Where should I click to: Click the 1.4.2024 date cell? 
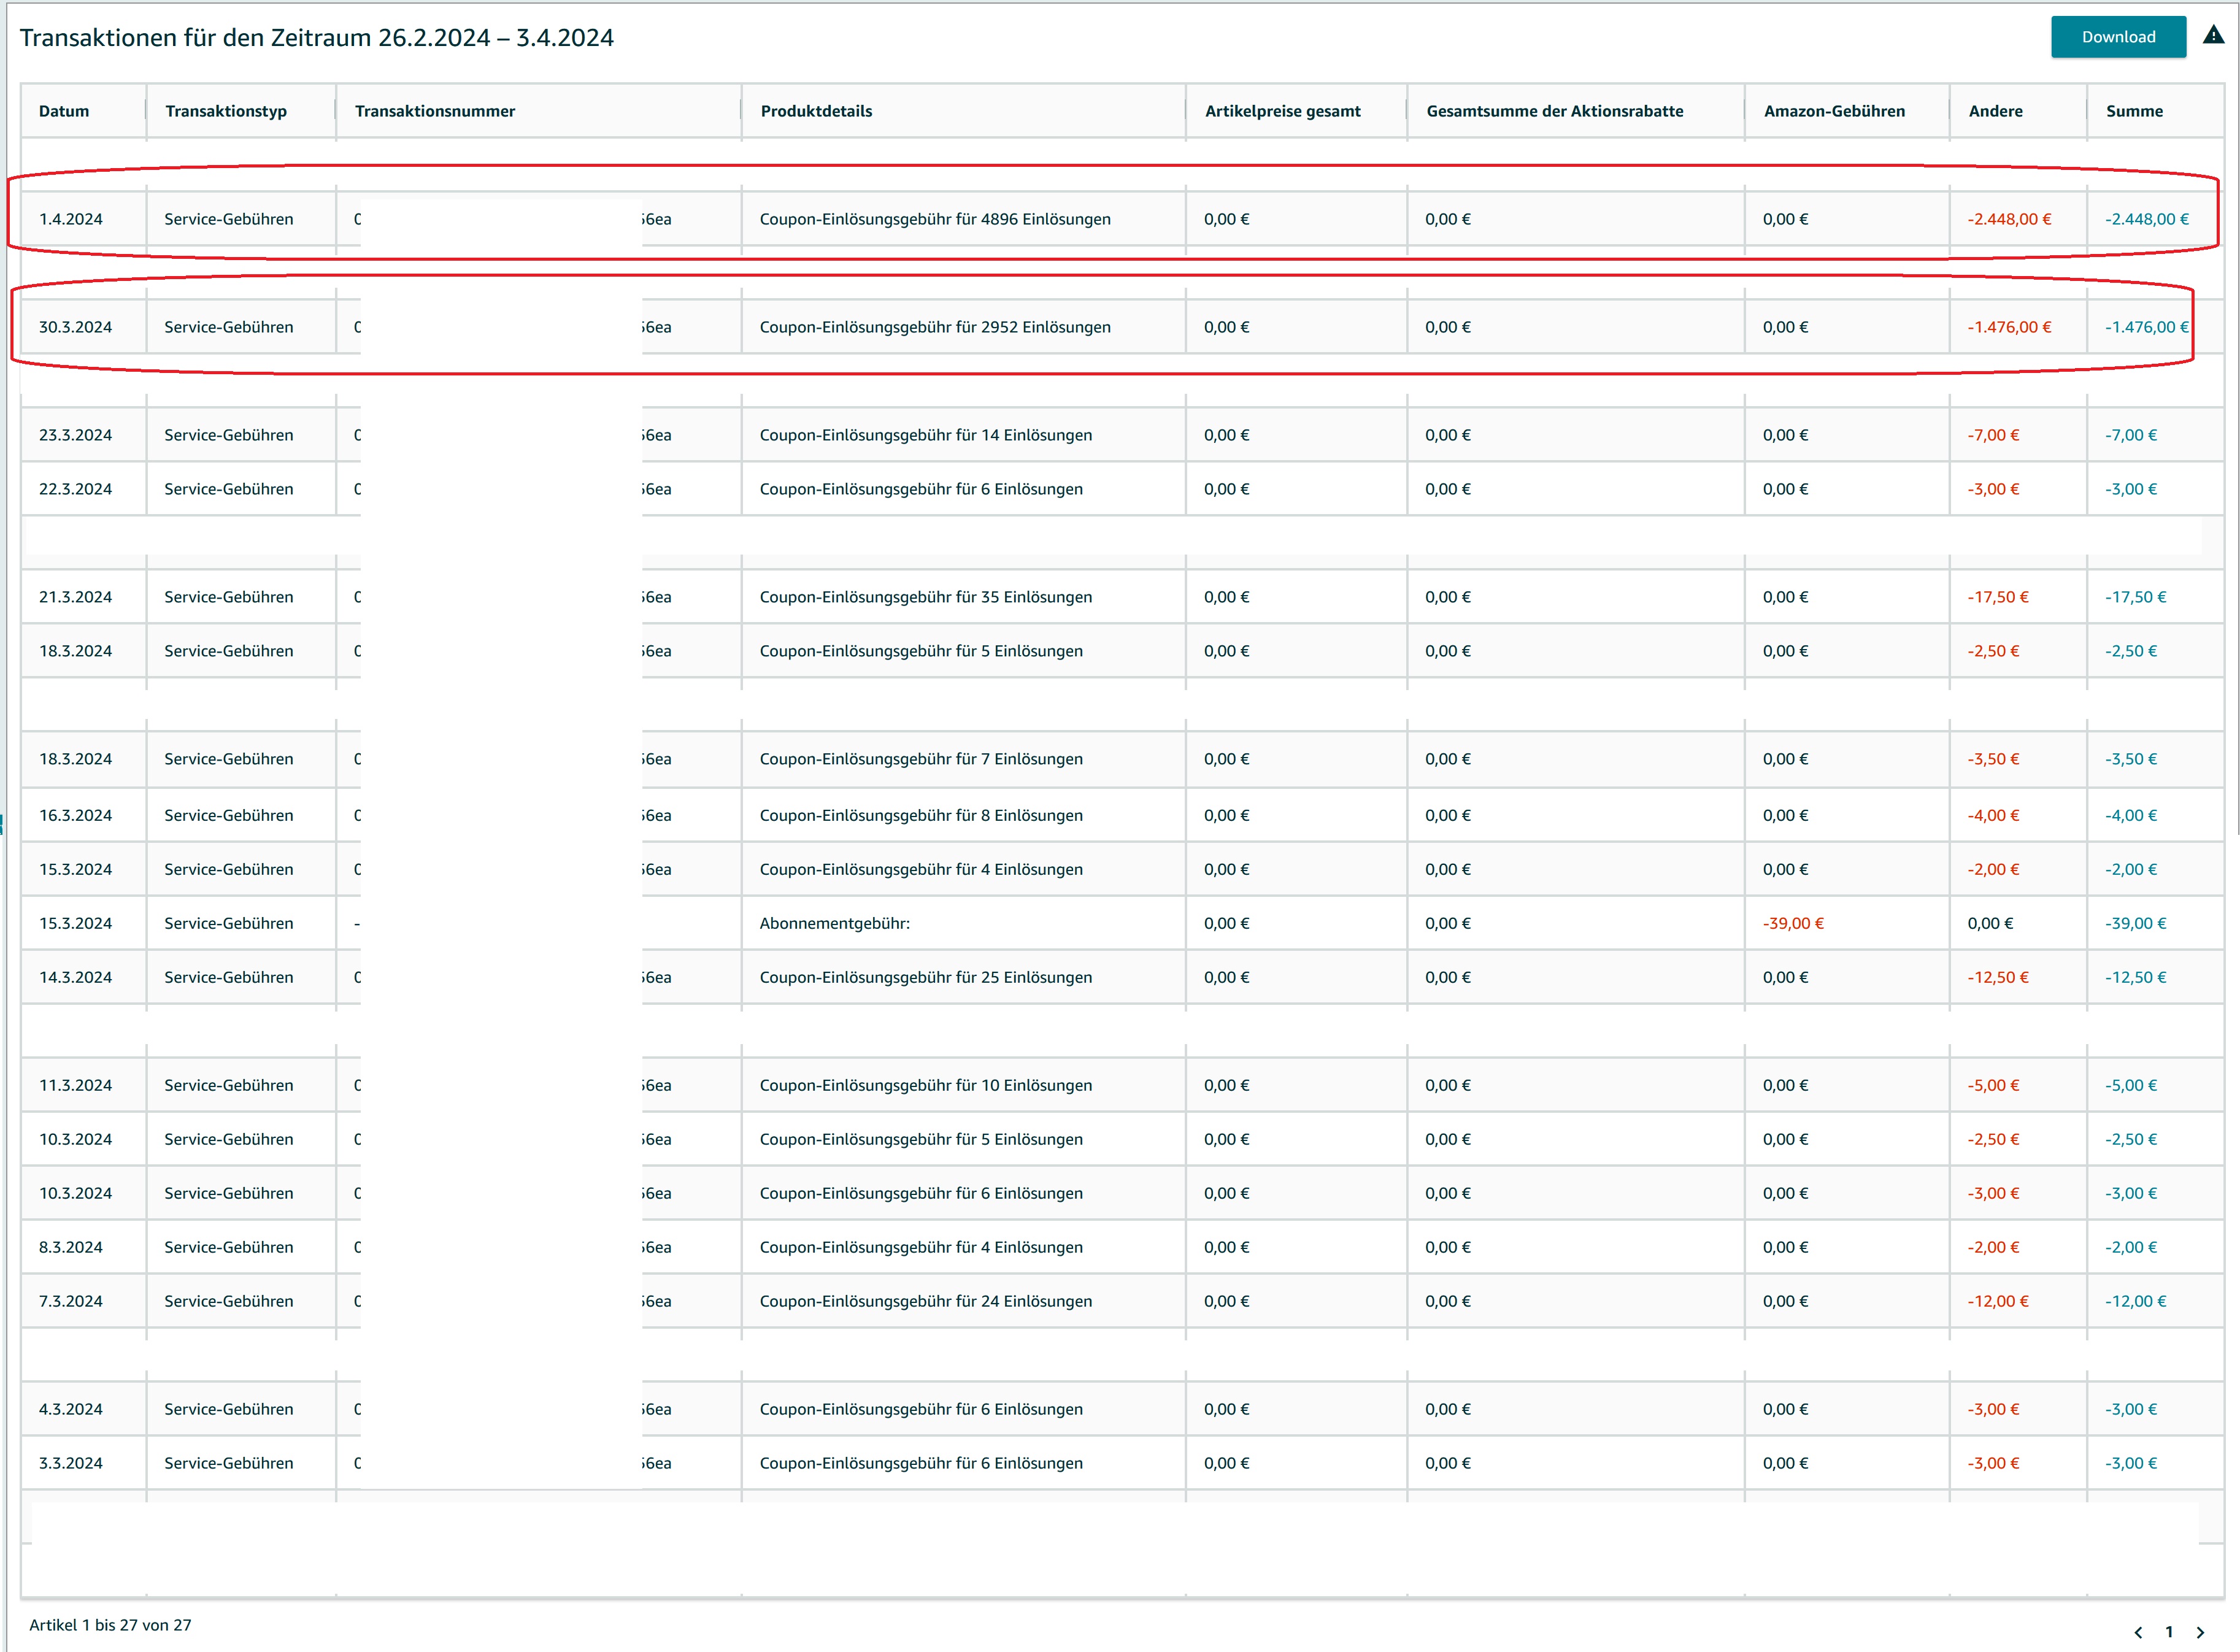click(70, 219)
